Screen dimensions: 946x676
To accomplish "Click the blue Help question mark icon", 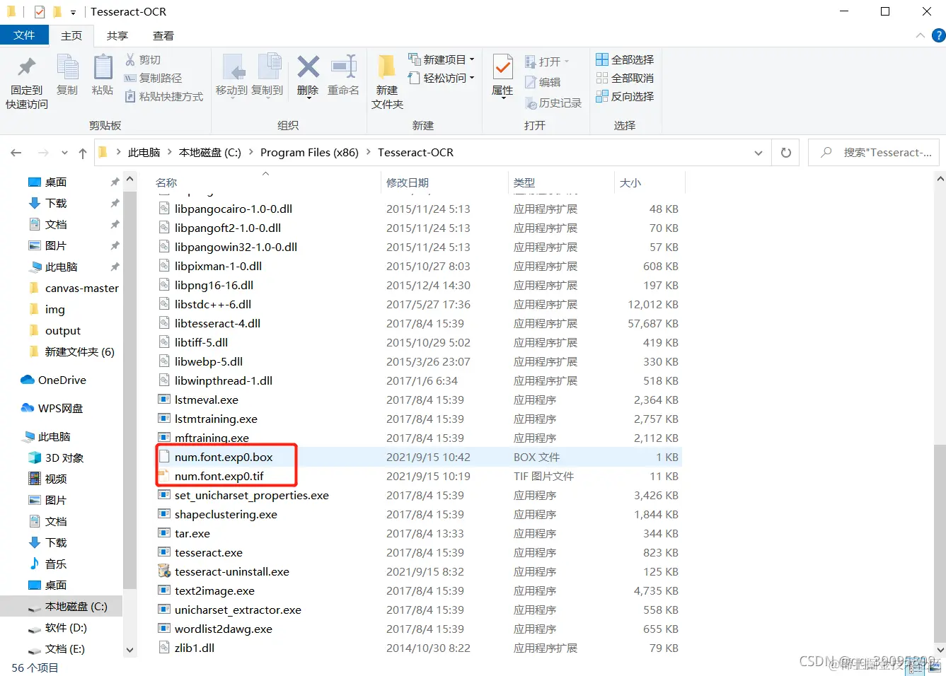I will coord(938,35).
